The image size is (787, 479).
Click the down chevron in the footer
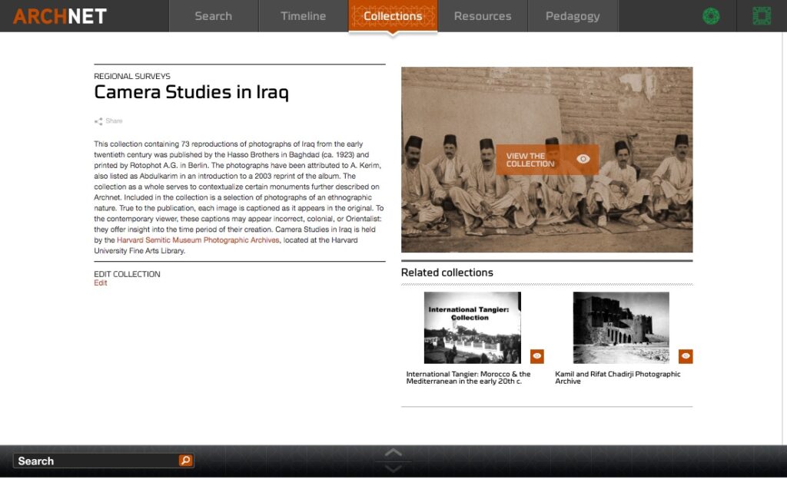click(393, 467)
